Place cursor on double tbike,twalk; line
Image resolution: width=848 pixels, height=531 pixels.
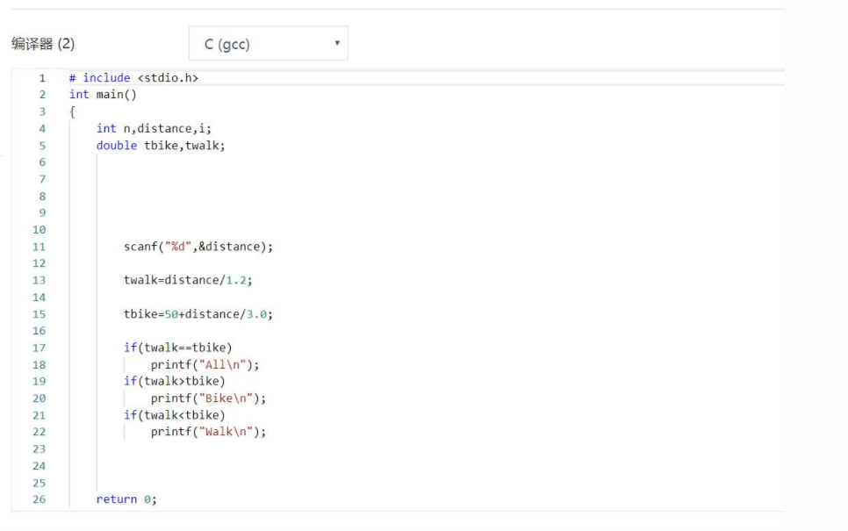[161, 146]
